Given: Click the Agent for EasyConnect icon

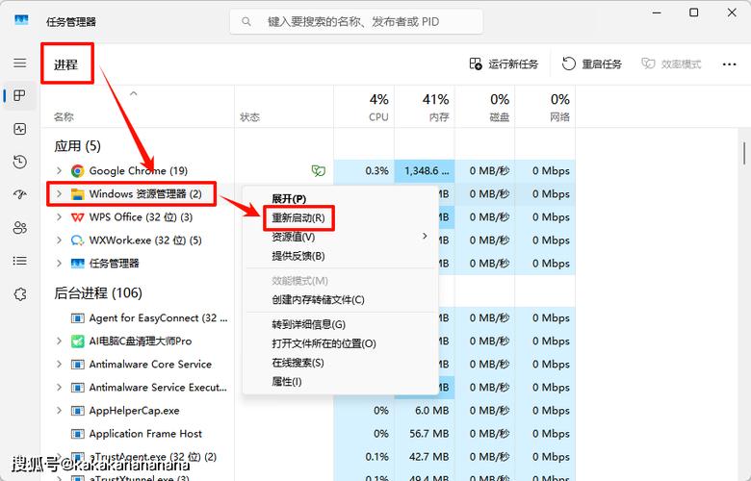Looking at the screenshot, I should [78, 318].
